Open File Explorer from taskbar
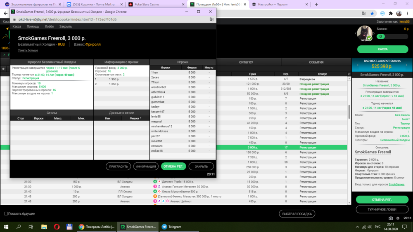The height and width of the screenshot is (232, 413). click(x=44, y=227)
